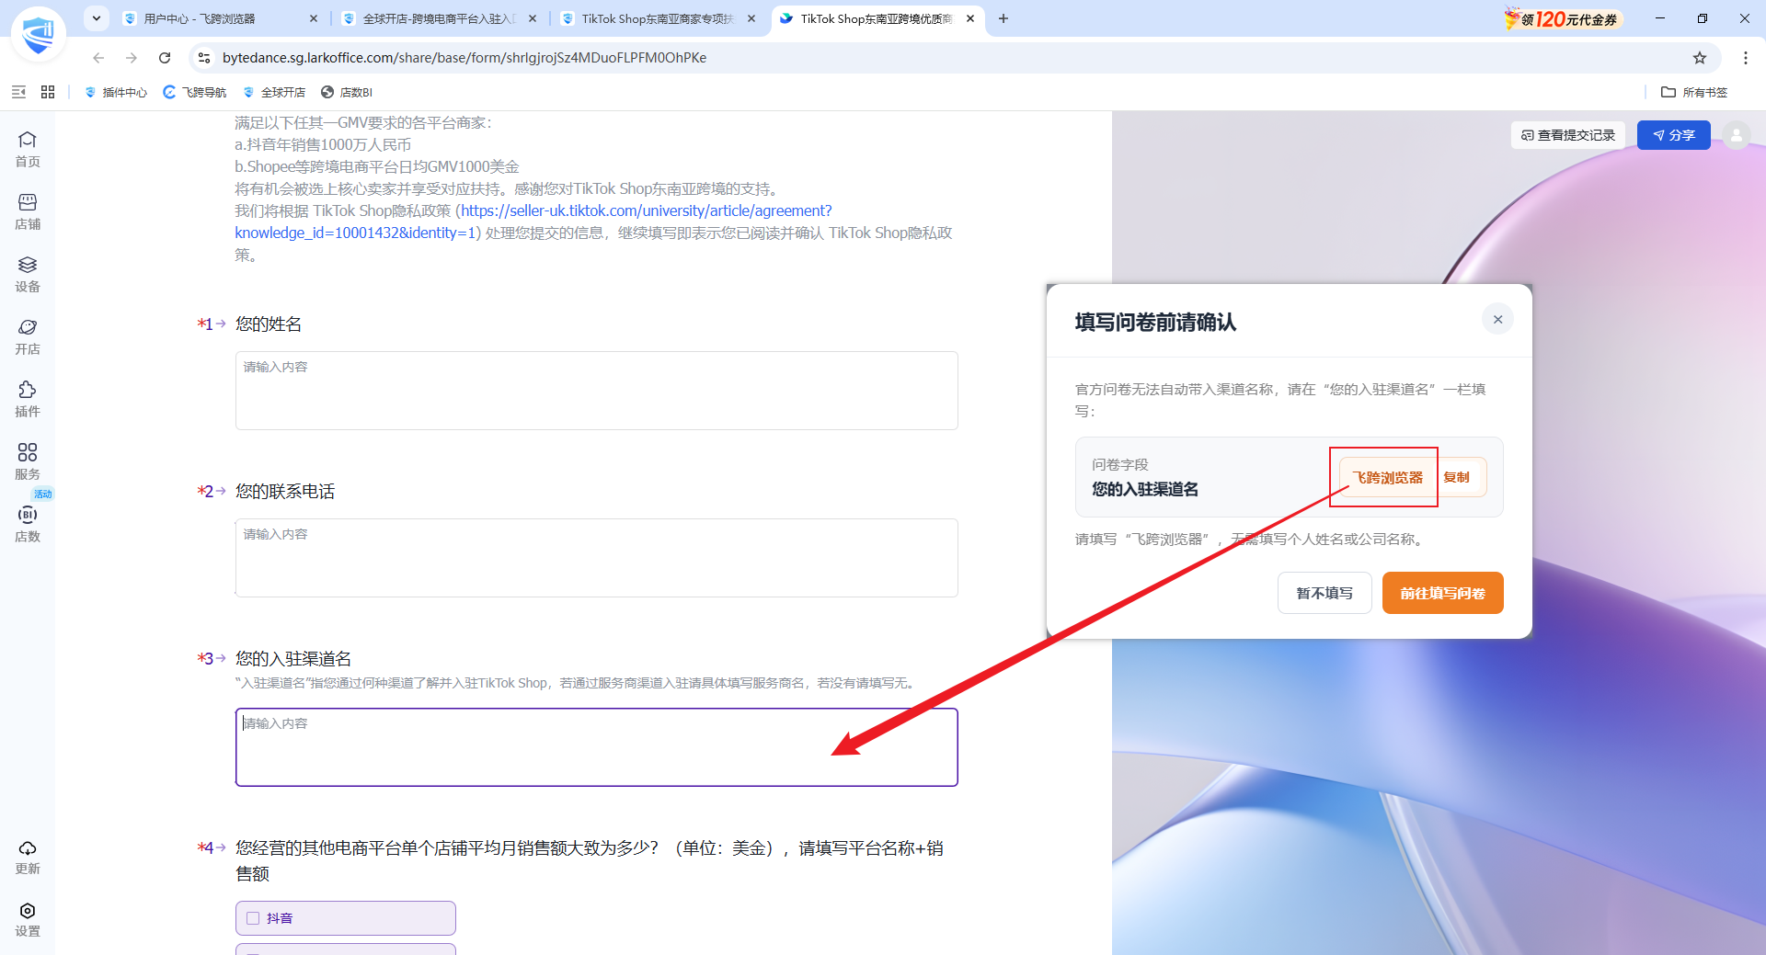
Task: Bookmark this page with the star icon
Action: [1700, 58]
